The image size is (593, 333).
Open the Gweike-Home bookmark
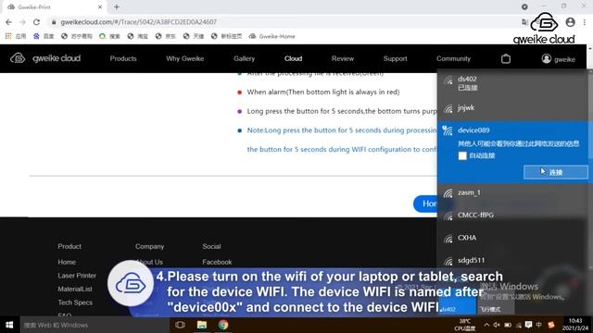point(271,36)
